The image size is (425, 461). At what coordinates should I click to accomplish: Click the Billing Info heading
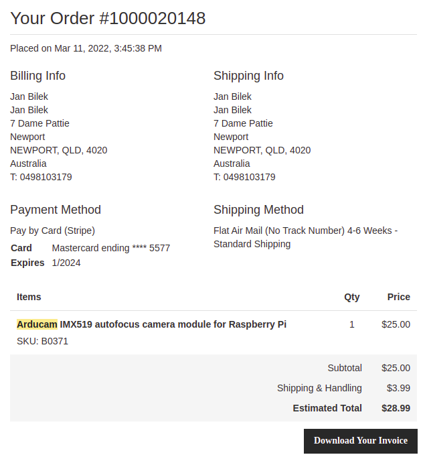click(37, 76)
